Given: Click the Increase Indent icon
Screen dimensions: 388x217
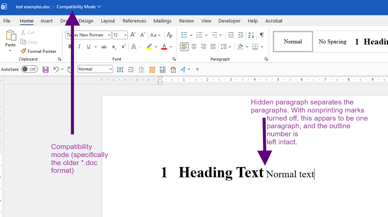Looking at the screenshot, I should (240, 35).
